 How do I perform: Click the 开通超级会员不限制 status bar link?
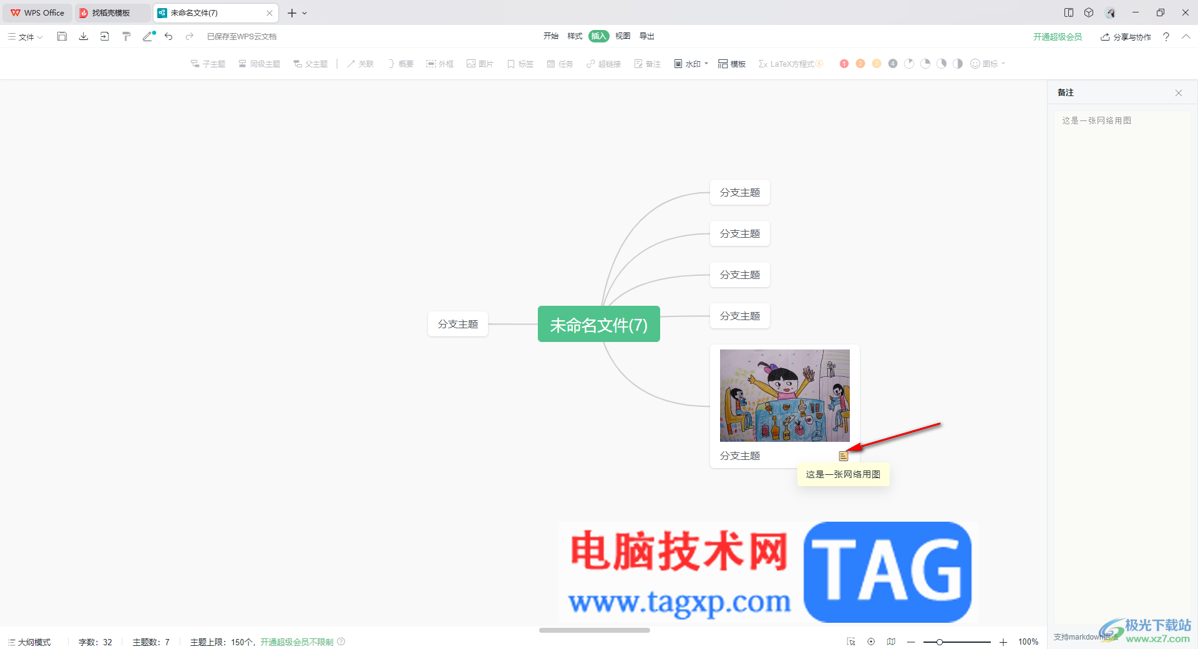coord(297,642)
